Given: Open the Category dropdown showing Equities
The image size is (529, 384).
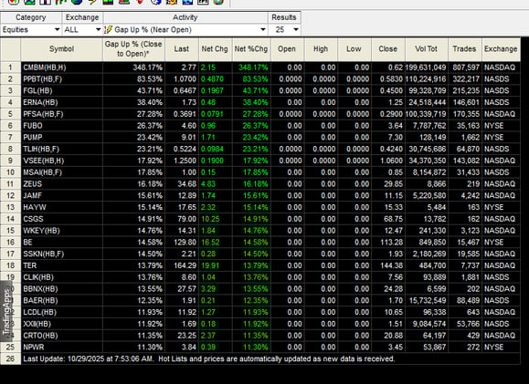Looking at the screenshot, I should click(31, 29).
